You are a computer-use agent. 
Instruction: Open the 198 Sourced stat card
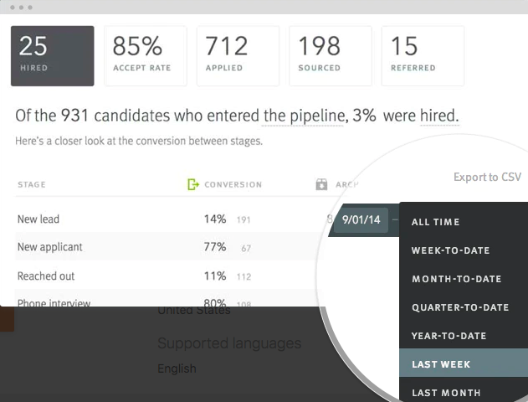point(331,56)
